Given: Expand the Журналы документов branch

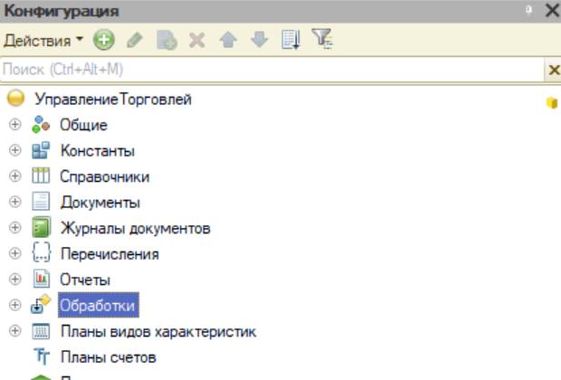Looking at the screenshot, I should (14, 228).
